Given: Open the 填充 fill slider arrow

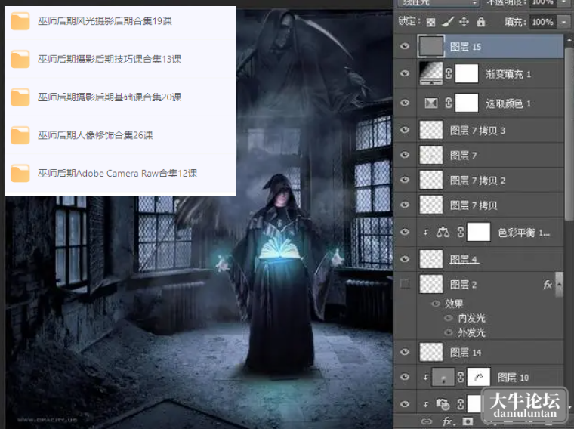Looking at the screenshot, I should click(x=563, y=22).
